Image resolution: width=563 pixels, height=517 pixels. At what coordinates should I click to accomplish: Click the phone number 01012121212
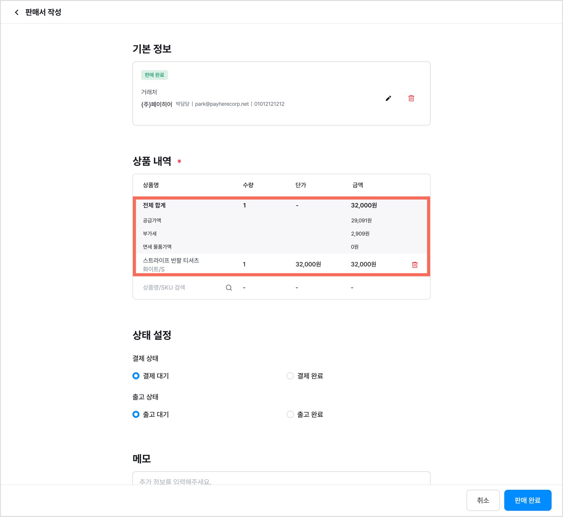269,104
